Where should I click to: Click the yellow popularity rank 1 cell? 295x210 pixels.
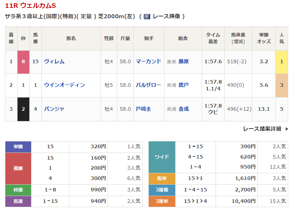[x=281, y=61]
